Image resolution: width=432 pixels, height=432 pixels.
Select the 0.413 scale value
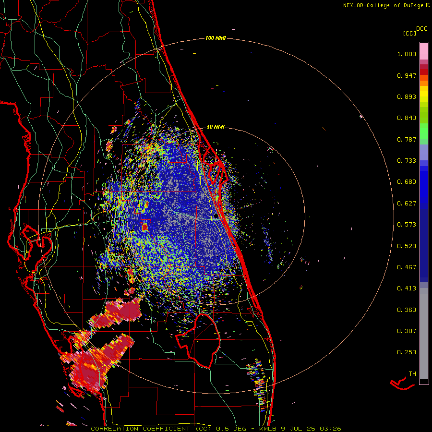(x=407, y=288)
